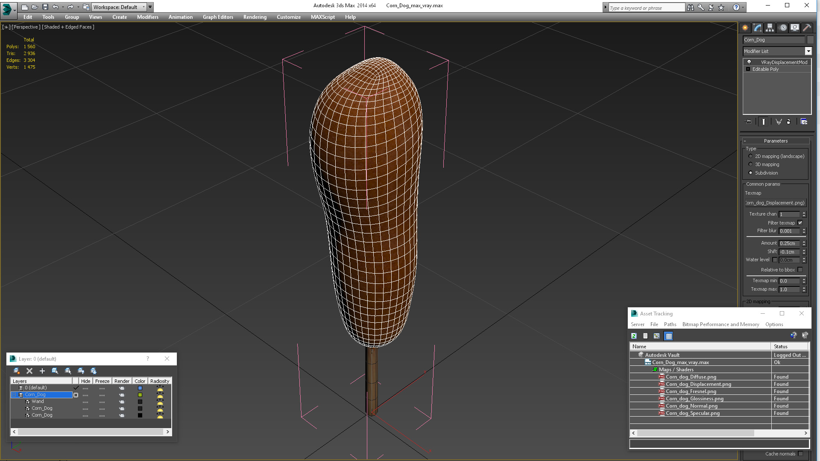The height and width of the screenshot is (461, 820).
Task: Click the Pin Stack icon
Action: [748, 122]
